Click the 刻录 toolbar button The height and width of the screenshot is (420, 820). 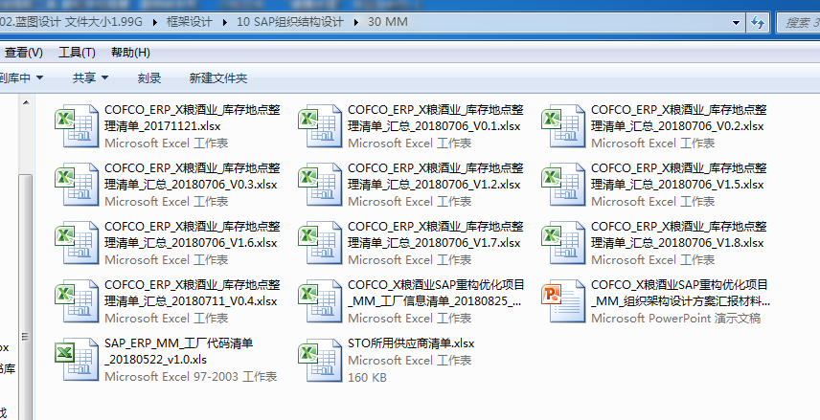(149, 77)
